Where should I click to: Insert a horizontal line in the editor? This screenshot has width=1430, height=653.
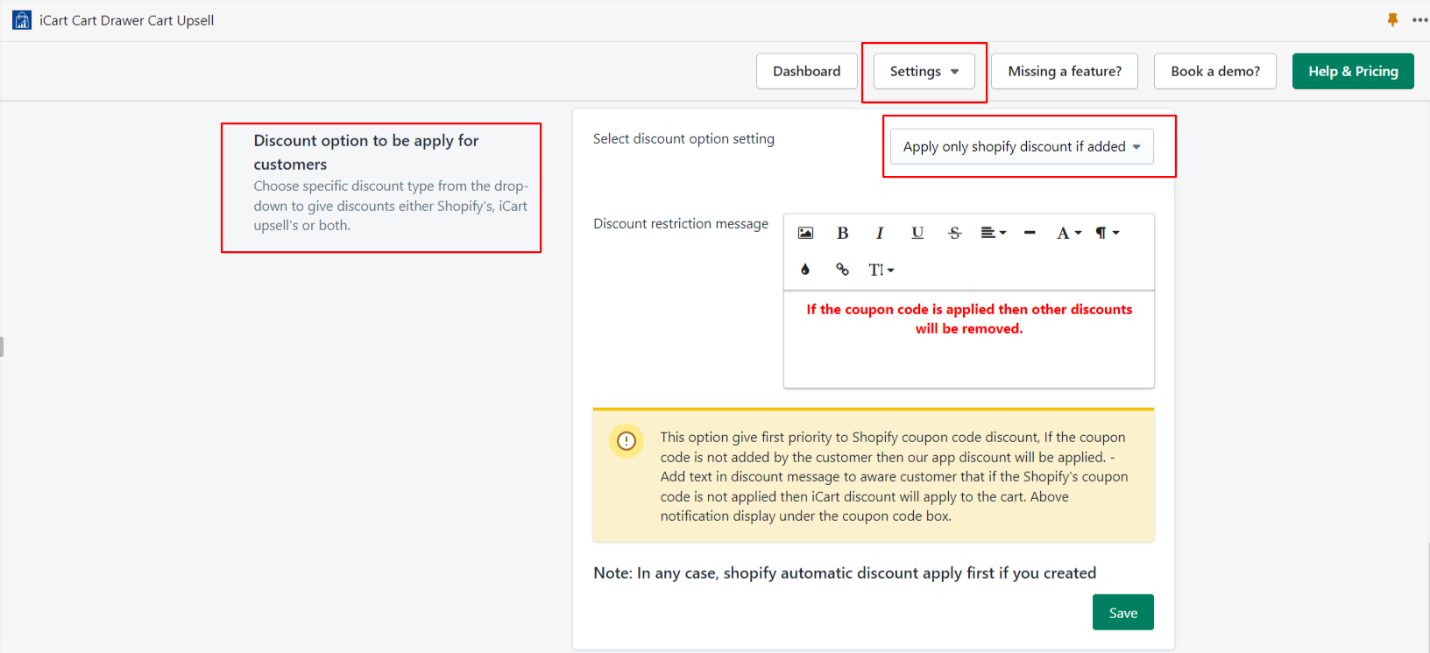[1030, 233]
